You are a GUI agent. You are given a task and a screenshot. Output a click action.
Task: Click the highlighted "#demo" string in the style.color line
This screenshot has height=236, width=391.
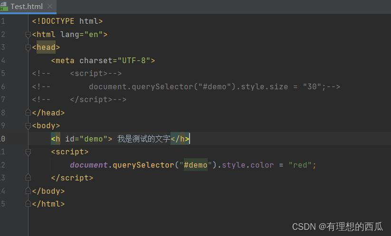point(196,165)
